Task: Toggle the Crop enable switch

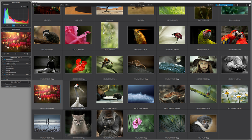Action: click(x=4, y=79)
